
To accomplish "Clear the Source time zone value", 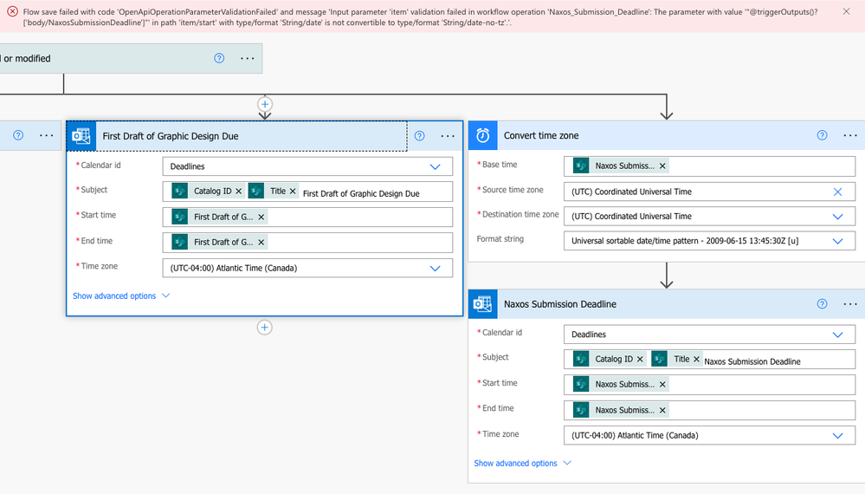I will tap(837, 192).
